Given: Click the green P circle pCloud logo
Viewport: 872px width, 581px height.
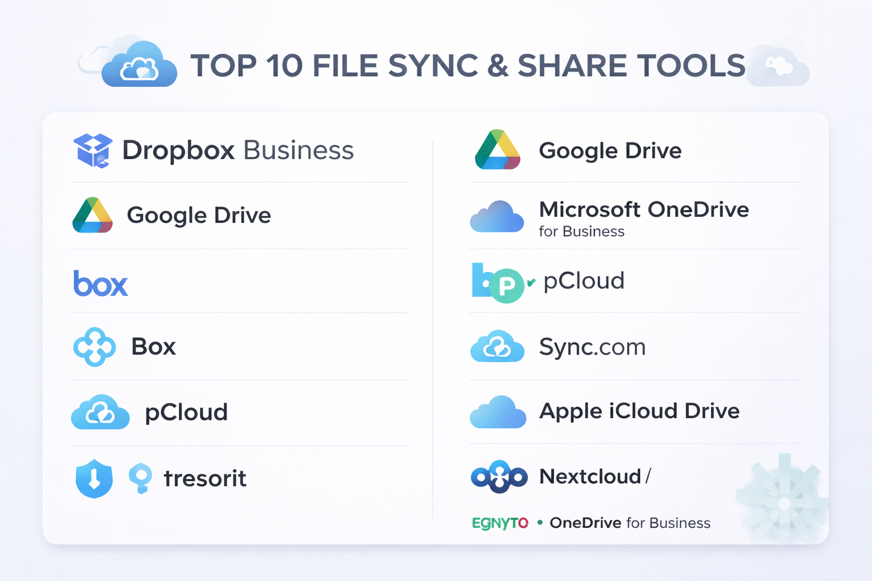Looking at the screenshot, I should (x=506, y=285).
